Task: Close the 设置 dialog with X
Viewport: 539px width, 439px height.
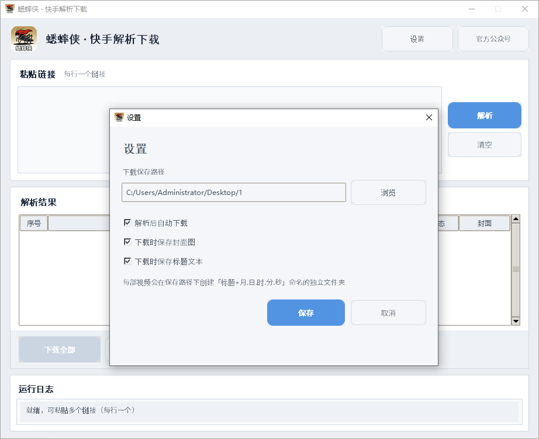Action: [429, 117]
